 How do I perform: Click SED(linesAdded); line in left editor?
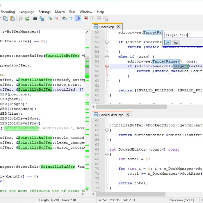coord(18,109)
